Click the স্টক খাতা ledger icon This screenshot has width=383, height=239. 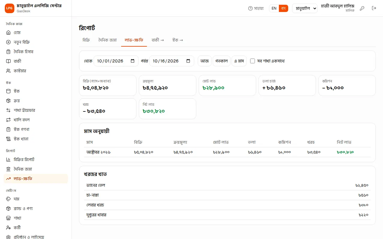pyautogui.click(x=8, y=139)
